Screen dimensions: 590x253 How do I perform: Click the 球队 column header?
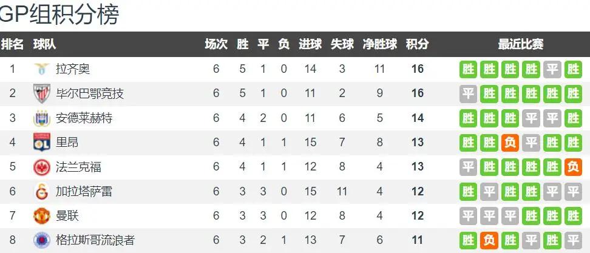(x=44, y=44)
